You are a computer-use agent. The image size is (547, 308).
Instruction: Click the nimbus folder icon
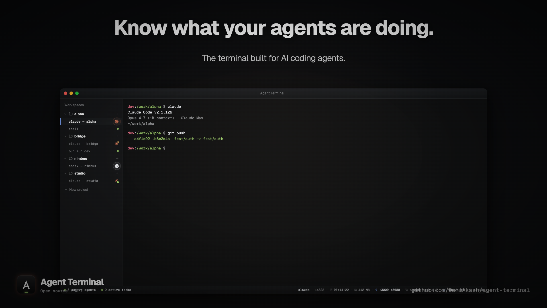(x=71, y=158)
